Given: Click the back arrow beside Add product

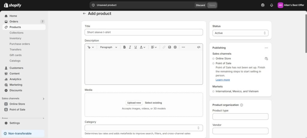Looking at the screenshot, I should [84, 13].
